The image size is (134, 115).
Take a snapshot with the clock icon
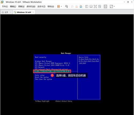(72, 6)
